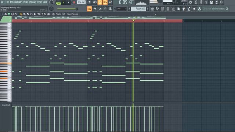This screenshot has height=132, width=235.
Task: Open the OPTIONS menu
Action: (x=32, y=2)
